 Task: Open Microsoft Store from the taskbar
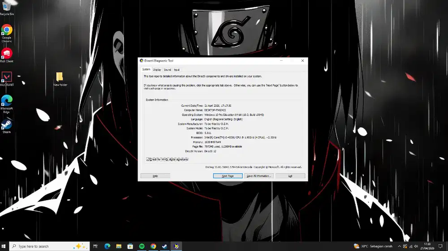[x=130, y=246]
